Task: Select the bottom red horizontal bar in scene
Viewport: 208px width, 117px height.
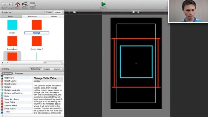Action: [x=136, y=87]
